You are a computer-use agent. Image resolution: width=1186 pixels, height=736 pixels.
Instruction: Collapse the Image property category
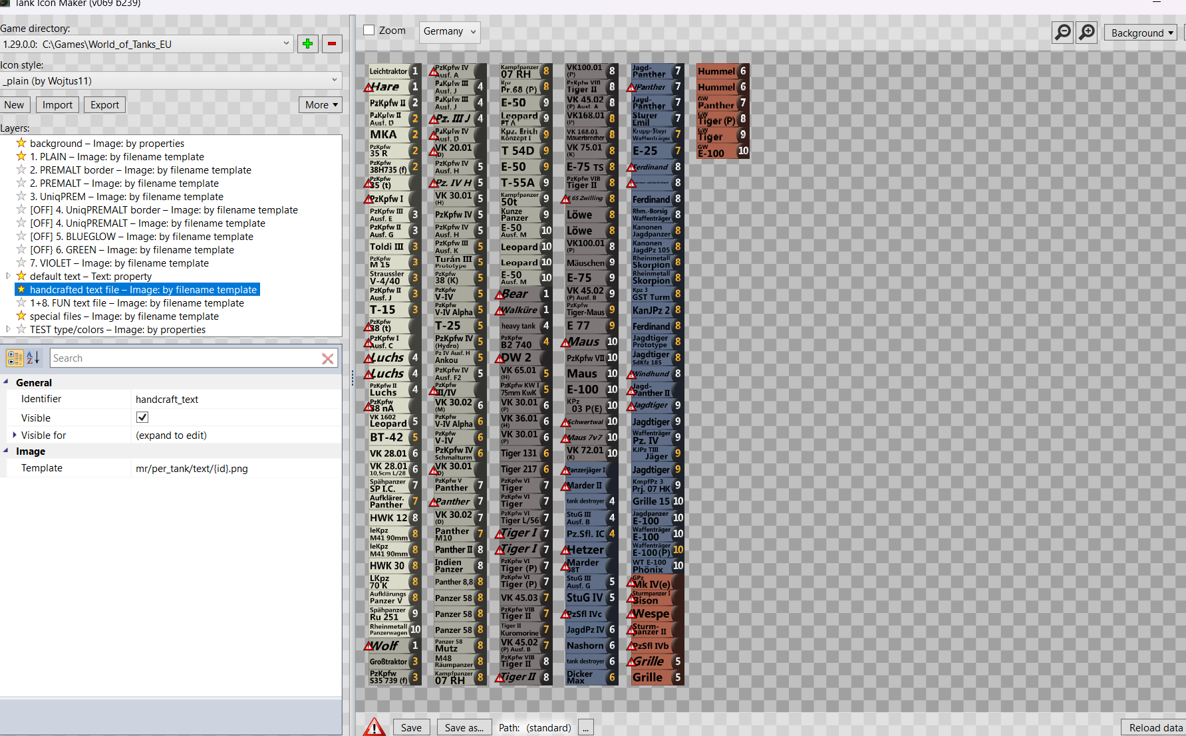6,451
